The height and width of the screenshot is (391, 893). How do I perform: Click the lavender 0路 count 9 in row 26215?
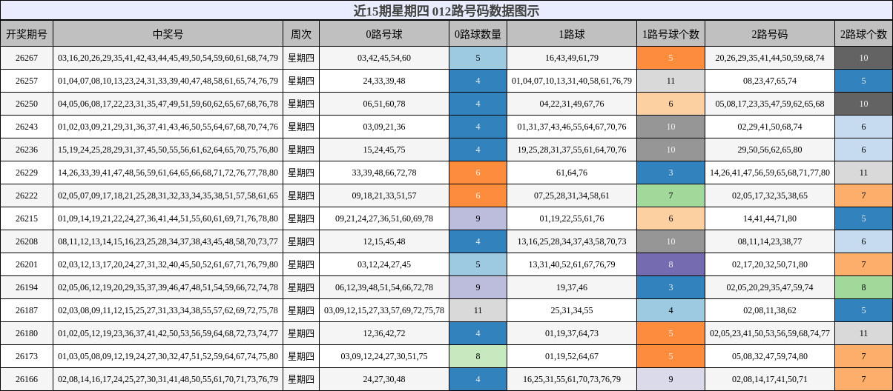(x=478, y=218)
